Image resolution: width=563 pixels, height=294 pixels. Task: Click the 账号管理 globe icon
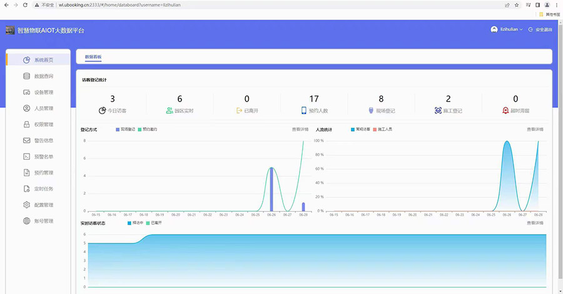[26, 221]
